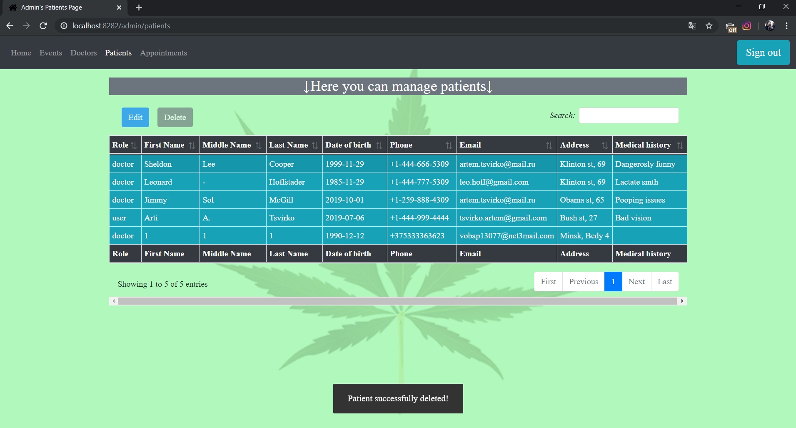Select page 1 in pagination
The image size is (796, 428).
pos(613,282)
